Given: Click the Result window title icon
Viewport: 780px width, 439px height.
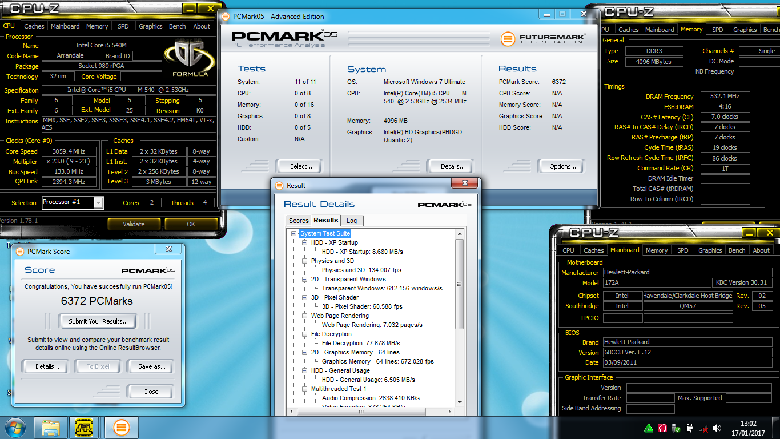Looking at the screenshot, I should click(x=279, y=185).
